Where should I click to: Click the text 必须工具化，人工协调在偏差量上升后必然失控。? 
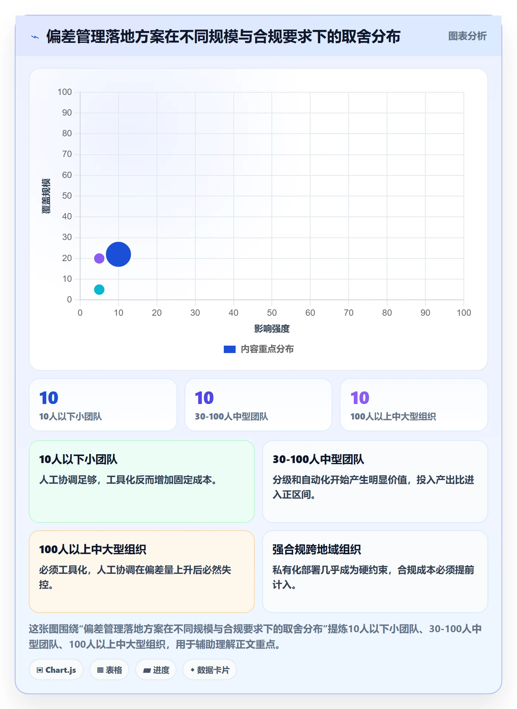pyautogui.click(x=135, y=577)
